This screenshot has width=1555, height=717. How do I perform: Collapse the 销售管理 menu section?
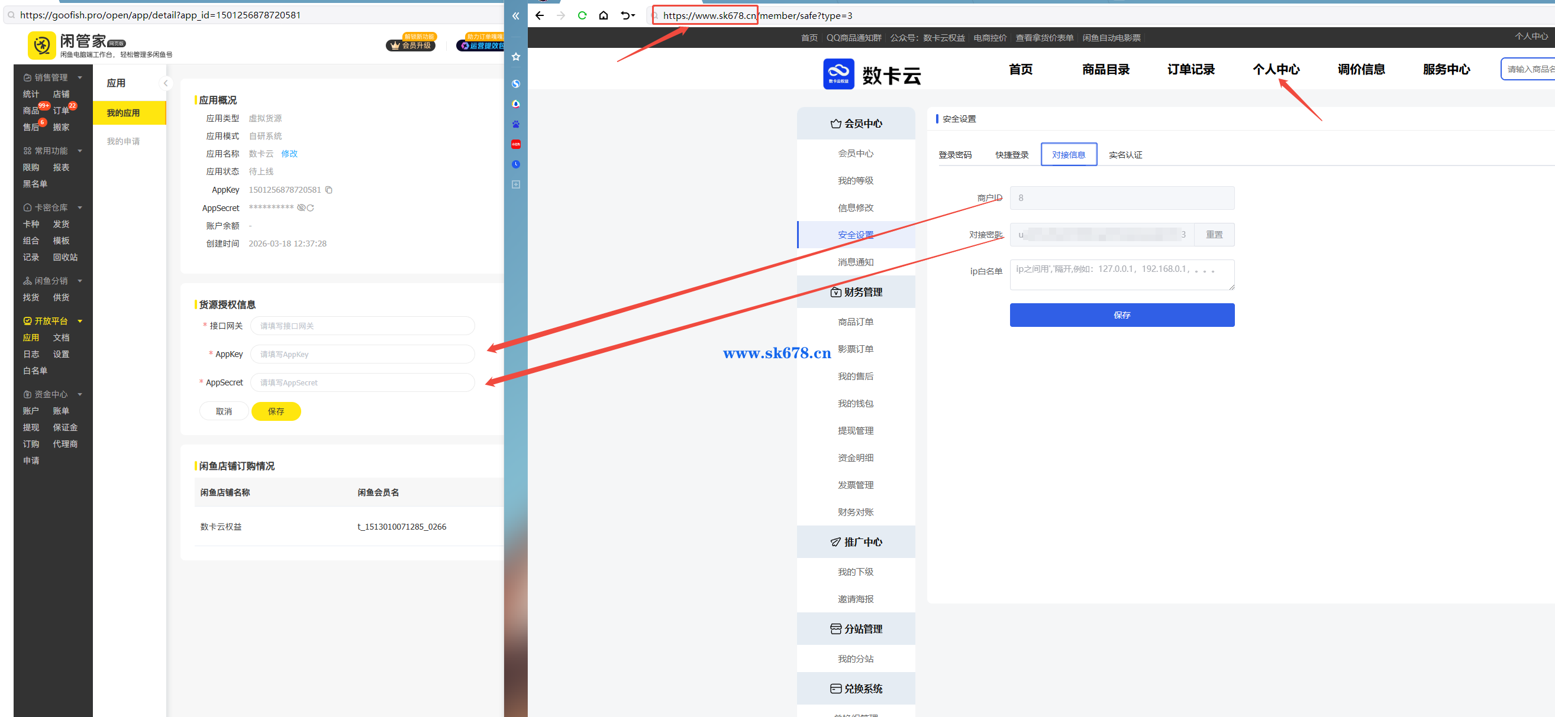pyautogui.click(x=80, y=78)
